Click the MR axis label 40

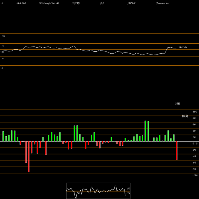(194, 131)
